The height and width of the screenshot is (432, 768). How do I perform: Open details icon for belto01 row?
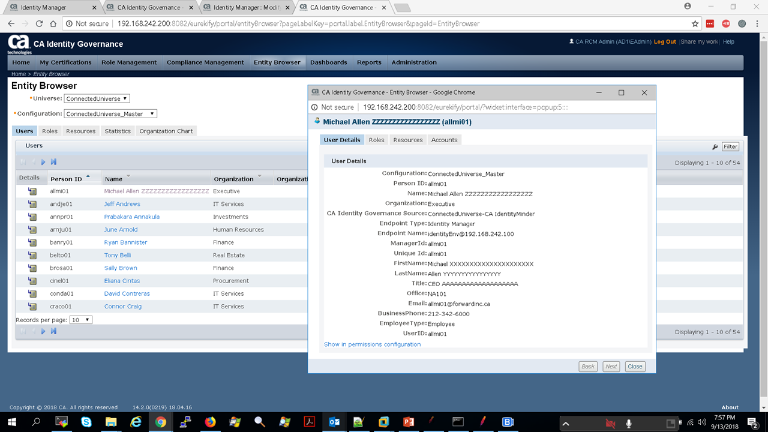pos(32,256)
